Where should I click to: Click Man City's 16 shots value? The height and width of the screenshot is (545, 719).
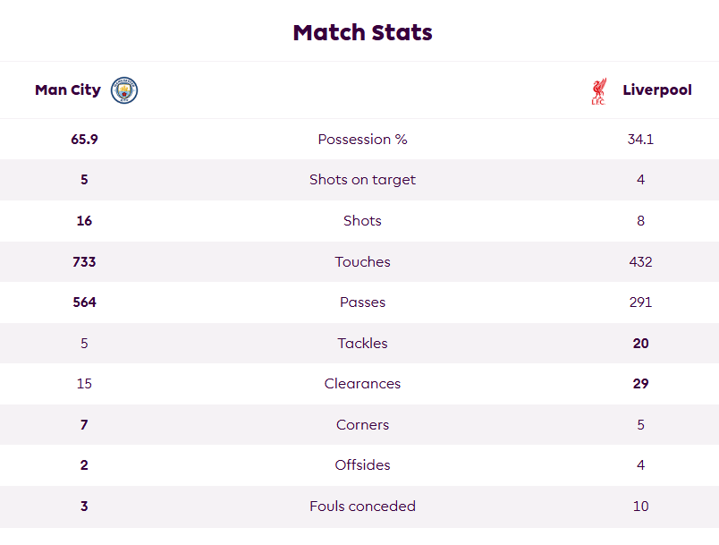[84, 221]
